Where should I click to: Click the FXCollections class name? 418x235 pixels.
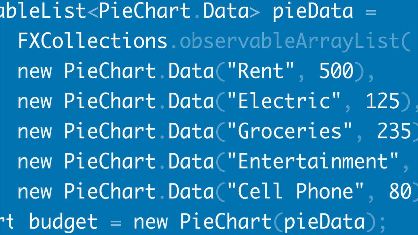tap(93, 41)
